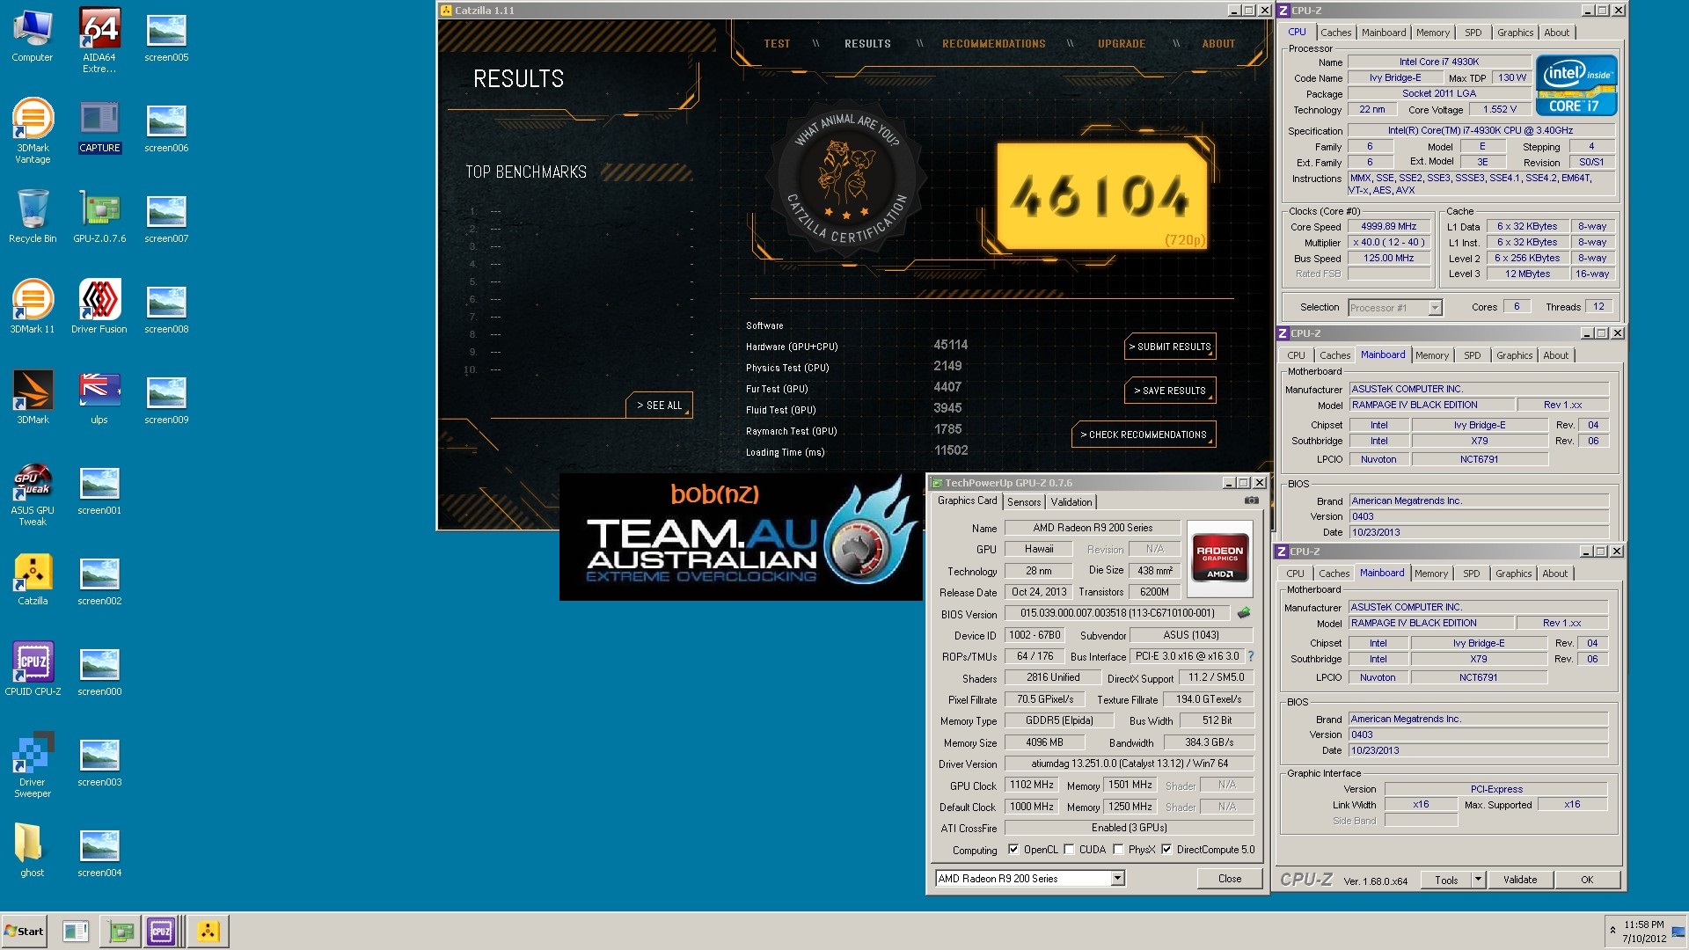
Task: Open Memory tab in top CPU-Z window
Action: coord(1432,33)
